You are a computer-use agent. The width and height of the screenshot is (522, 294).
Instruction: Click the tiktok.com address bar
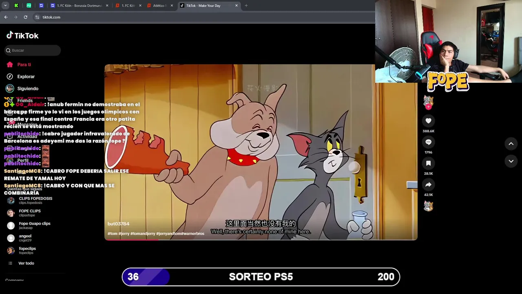point(204,17)
